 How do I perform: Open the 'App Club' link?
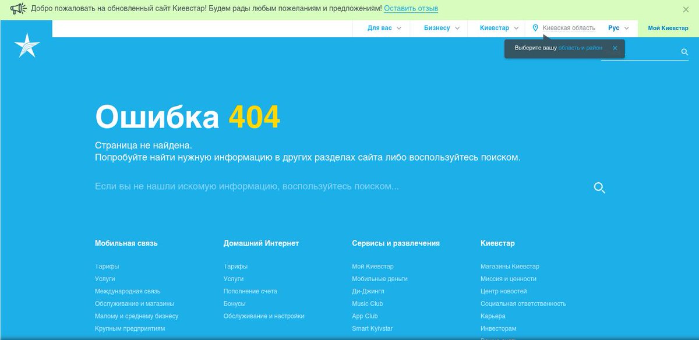tap(365, 316)
